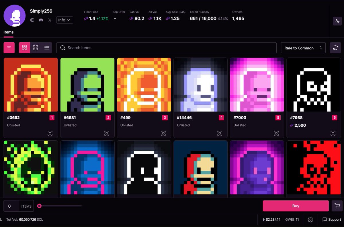
Task: Click quick view icon on #499 card
Action: coord(163,133)
